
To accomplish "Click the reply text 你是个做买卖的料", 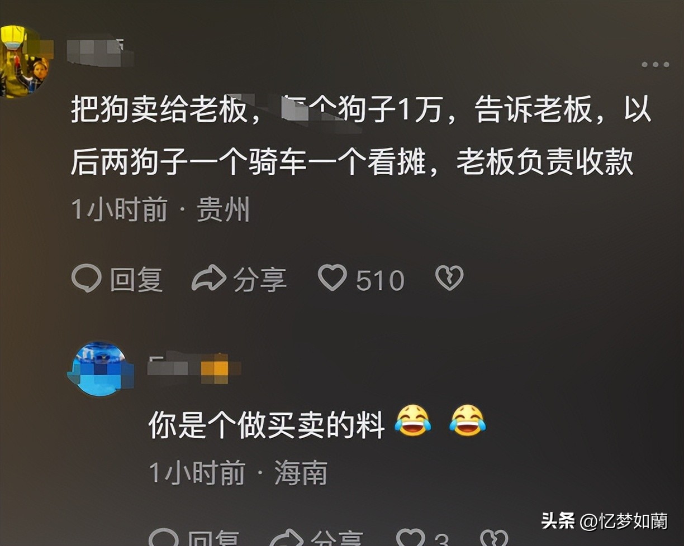I will (x=267, y=426).
